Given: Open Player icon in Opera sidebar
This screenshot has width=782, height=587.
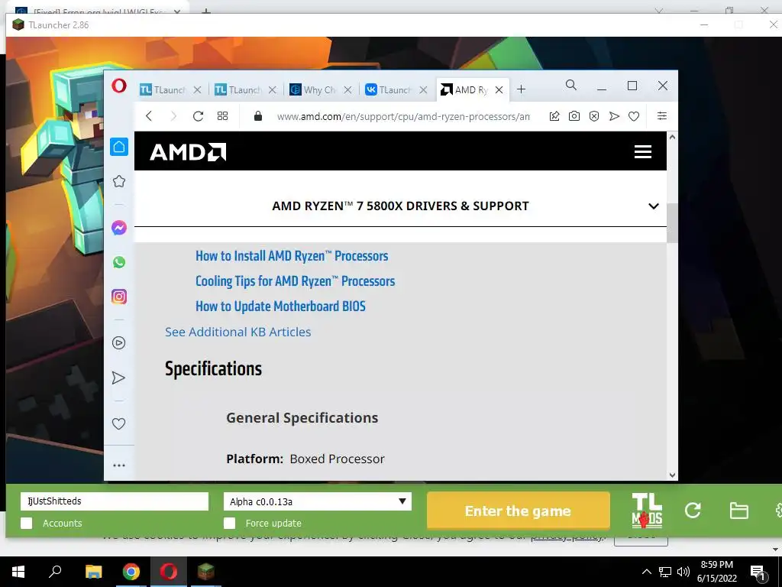Looking at the screenshot, I should (118, 343).
